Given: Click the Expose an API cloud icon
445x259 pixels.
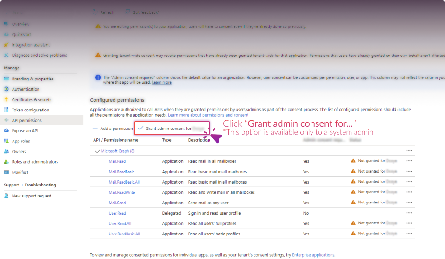Looking at the screenshot, I should [6, 131].
